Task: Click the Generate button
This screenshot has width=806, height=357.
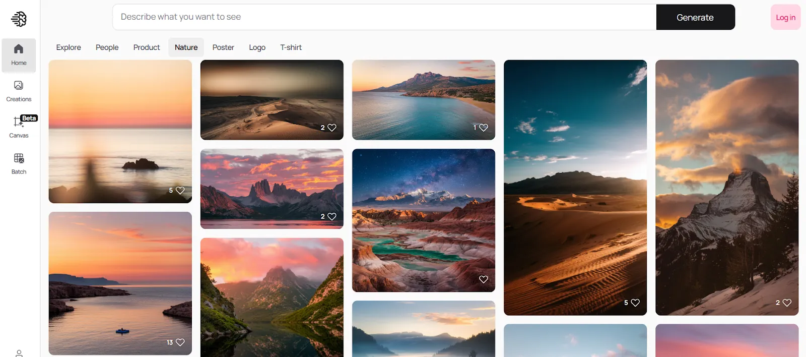Action: (695, 17)
